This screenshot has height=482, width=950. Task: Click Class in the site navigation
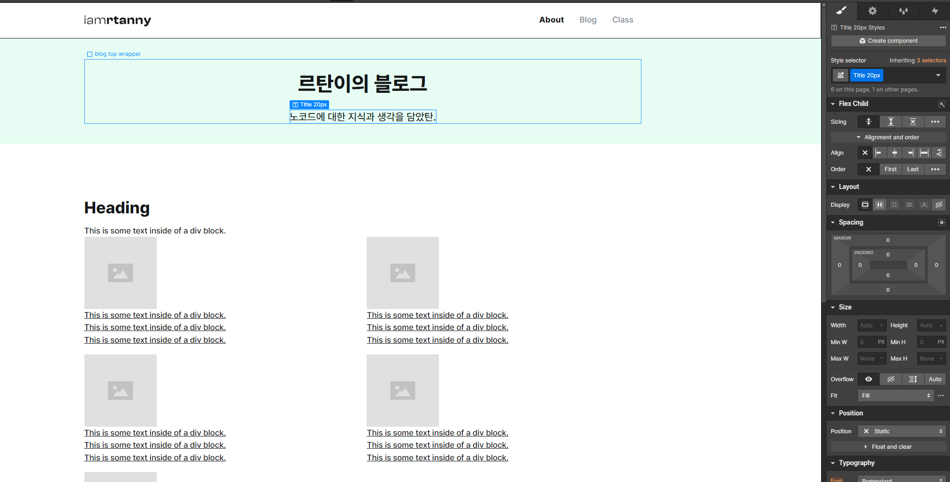click(x=623, y=20)
